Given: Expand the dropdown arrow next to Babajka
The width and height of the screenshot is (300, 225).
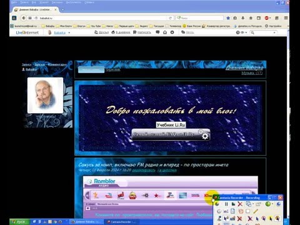Looking at the screenshot, I should click(x=69, y=33).
